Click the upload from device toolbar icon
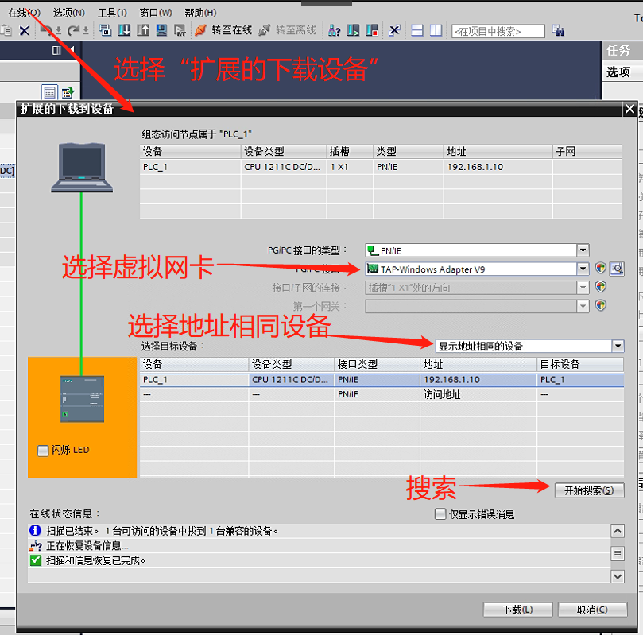The image size is (643, 635). [143, 30]
